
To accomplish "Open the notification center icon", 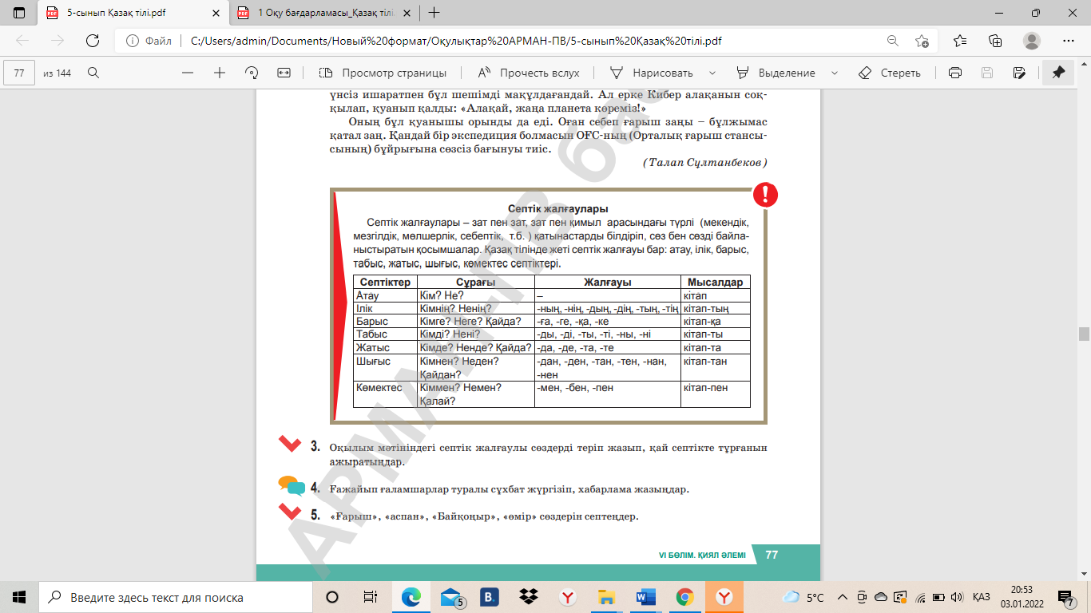I will click(x=1065, y=597).
